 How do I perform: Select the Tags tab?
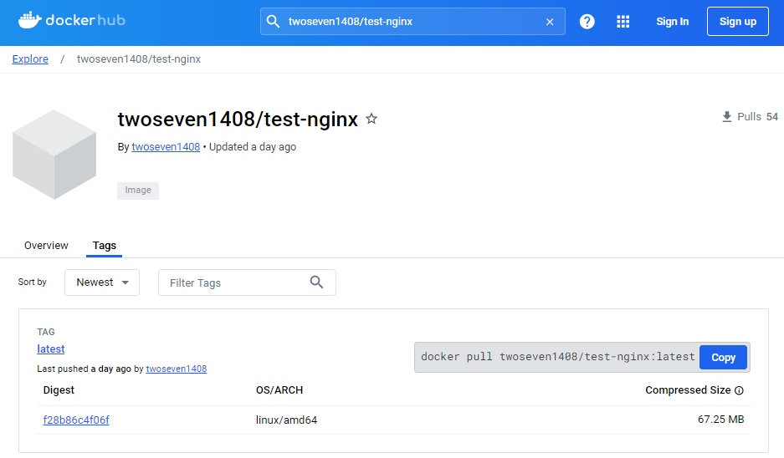click(104, 245)
